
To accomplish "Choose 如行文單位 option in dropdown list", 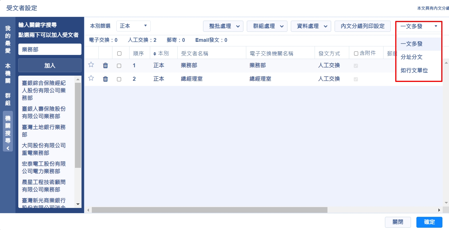I will (414, 70).
